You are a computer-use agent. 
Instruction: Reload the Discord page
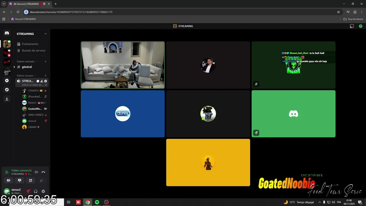(18, 12)
